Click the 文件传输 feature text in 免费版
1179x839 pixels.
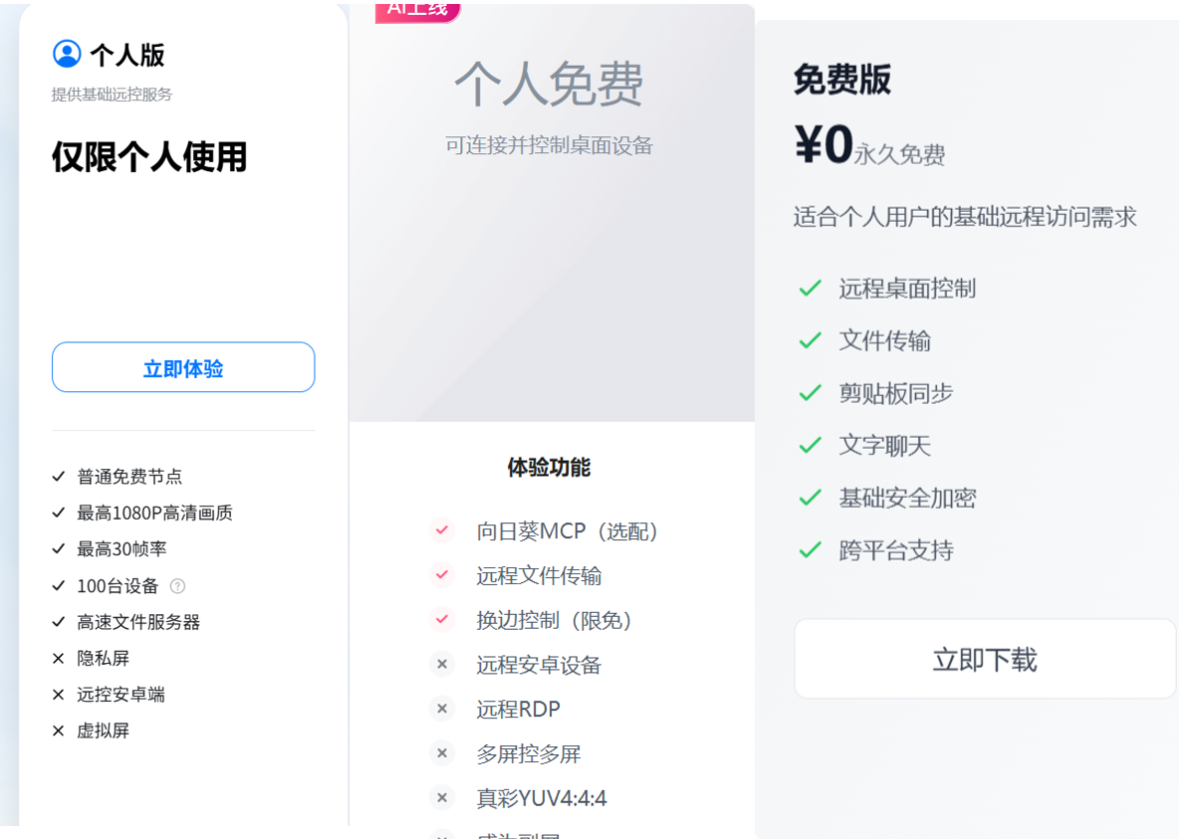pos(885,340)
